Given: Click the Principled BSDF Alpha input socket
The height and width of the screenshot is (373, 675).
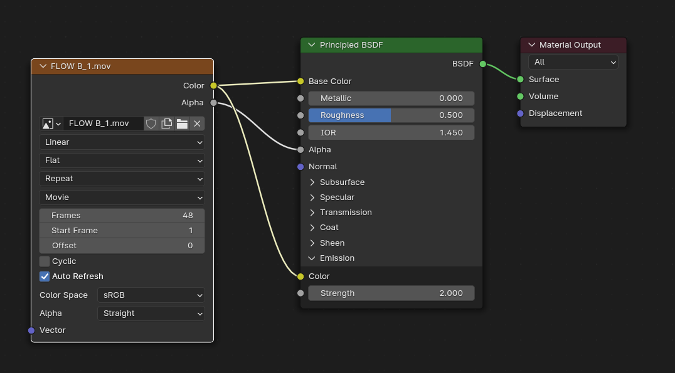Looking at the screenshot, I should tap(300, 150).
